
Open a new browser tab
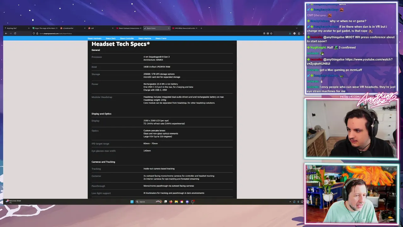pos(201,28)
